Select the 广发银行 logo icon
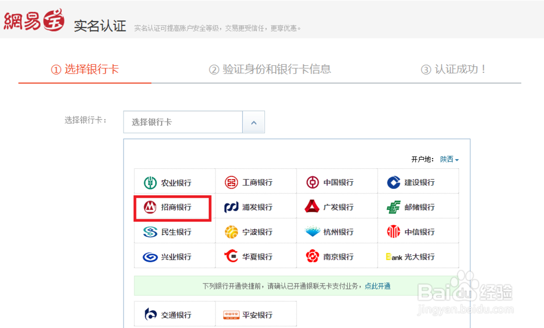Screen dimensions: 544x328 (312, 206)
